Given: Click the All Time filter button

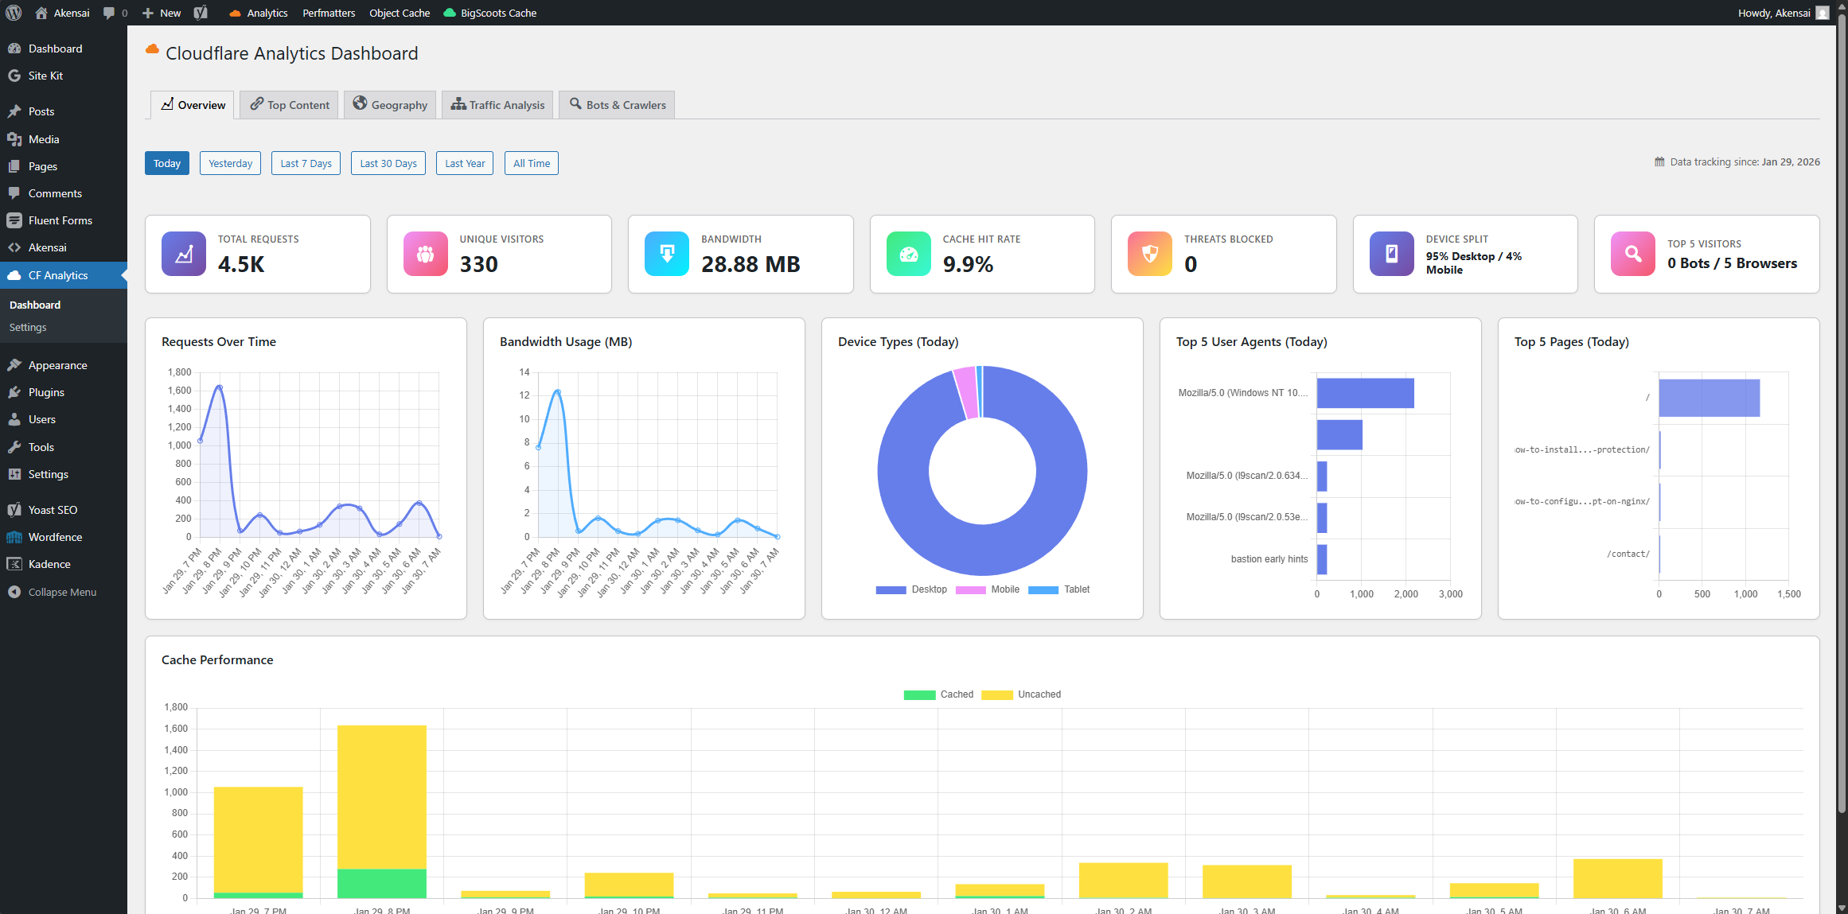Looking at the screenshot, I should [531, 163].
